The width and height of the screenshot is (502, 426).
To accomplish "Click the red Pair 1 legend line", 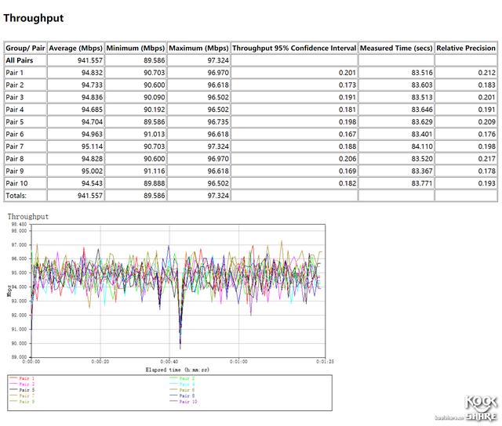I will click(13, 378).
